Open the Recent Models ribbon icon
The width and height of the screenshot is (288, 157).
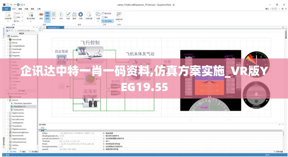(x=31, y=15)
